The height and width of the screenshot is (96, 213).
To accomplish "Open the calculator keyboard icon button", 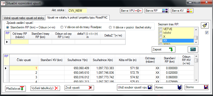I will coord(193,49).
